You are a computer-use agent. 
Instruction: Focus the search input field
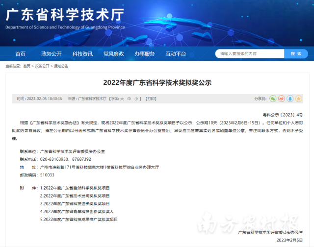(x=249, y=53)
